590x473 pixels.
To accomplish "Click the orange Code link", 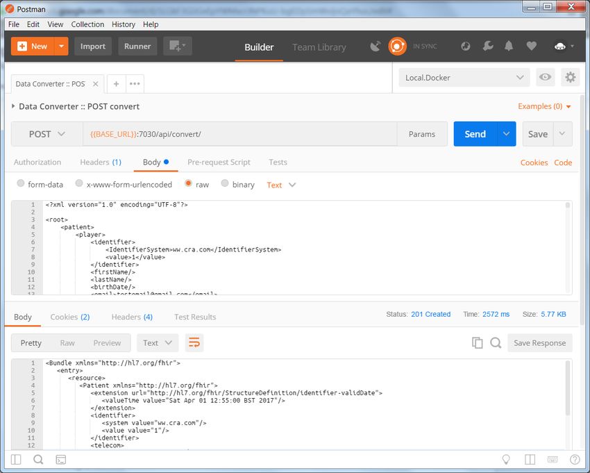I will 563,163.
